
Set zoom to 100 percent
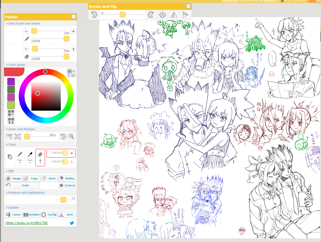(x=9, y=137)
